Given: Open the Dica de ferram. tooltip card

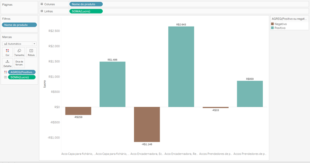Looking at the screenshot, I should click(19, 63).
